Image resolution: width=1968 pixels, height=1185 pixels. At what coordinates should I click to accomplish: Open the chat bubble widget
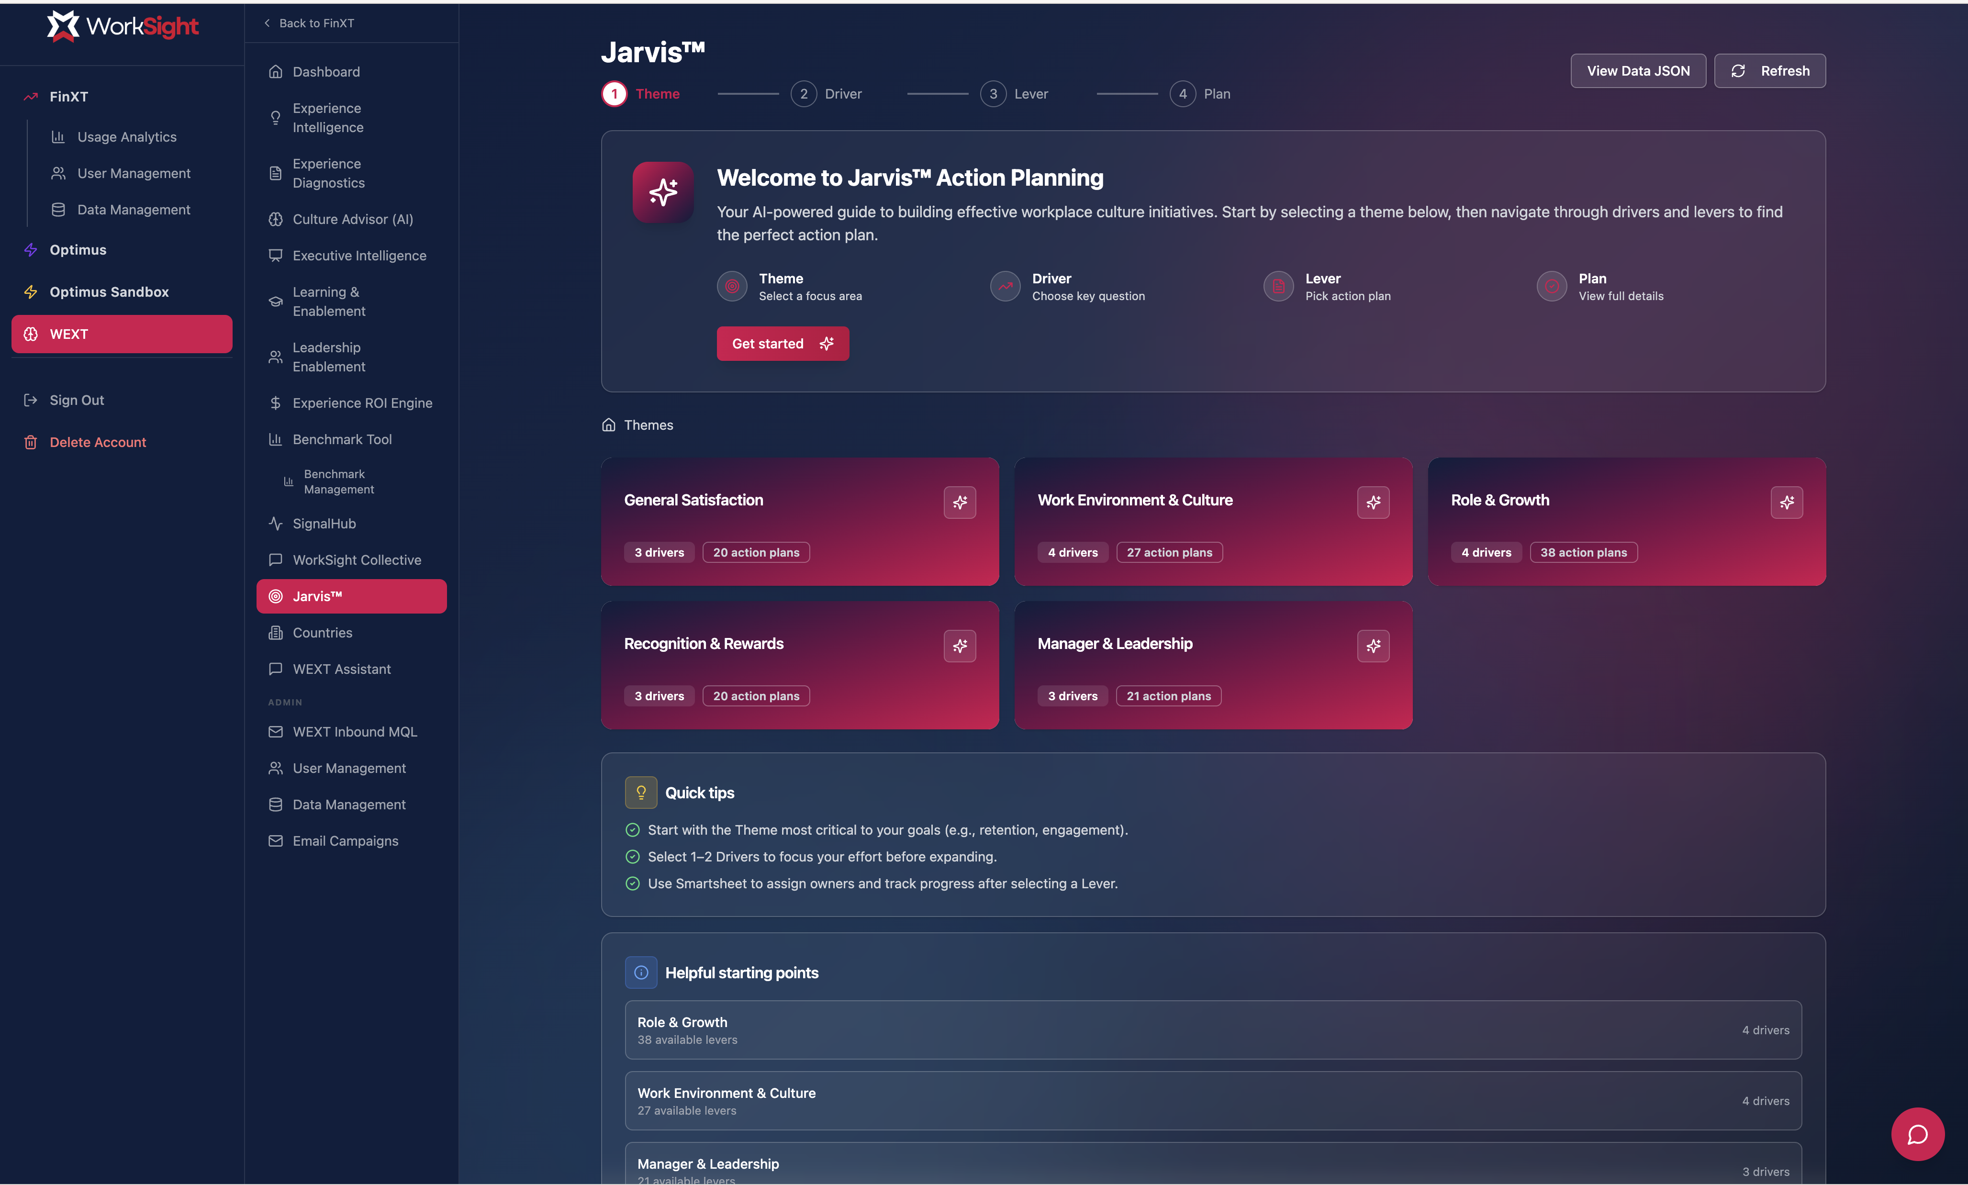(x=1917, y=1134)
